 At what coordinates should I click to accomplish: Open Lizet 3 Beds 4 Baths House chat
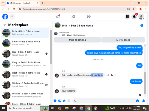[x=25, y=74]
